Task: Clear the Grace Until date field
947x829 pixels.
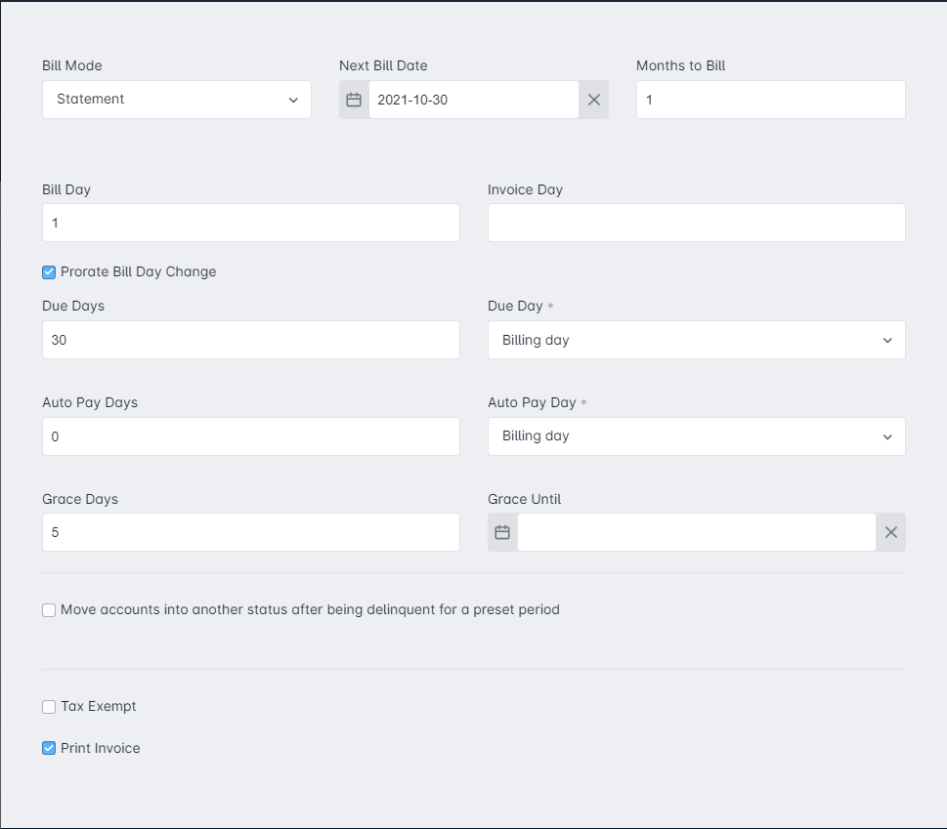Action: tap(891, 532)
